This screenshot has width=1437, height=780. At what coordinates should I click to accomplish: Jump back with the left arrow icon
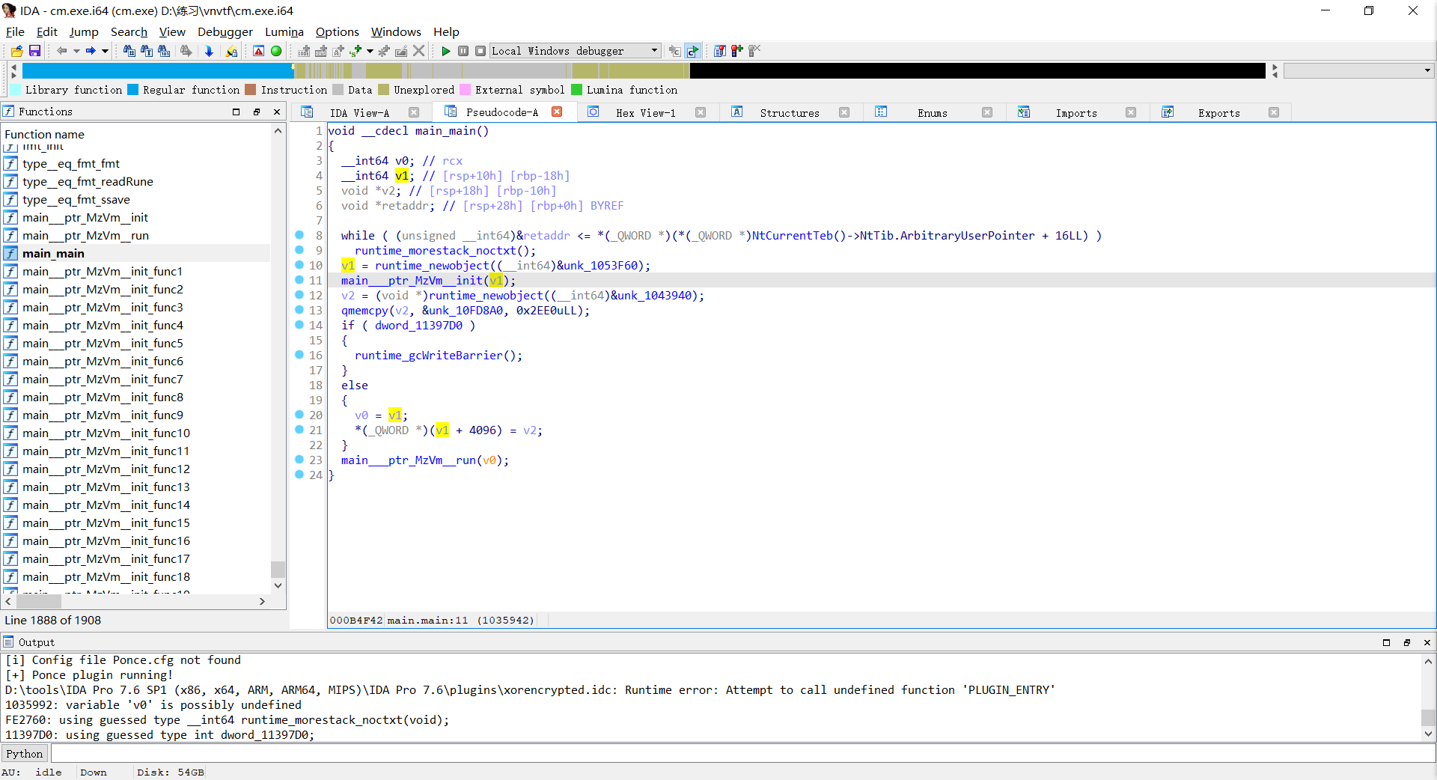coord(61,51)
